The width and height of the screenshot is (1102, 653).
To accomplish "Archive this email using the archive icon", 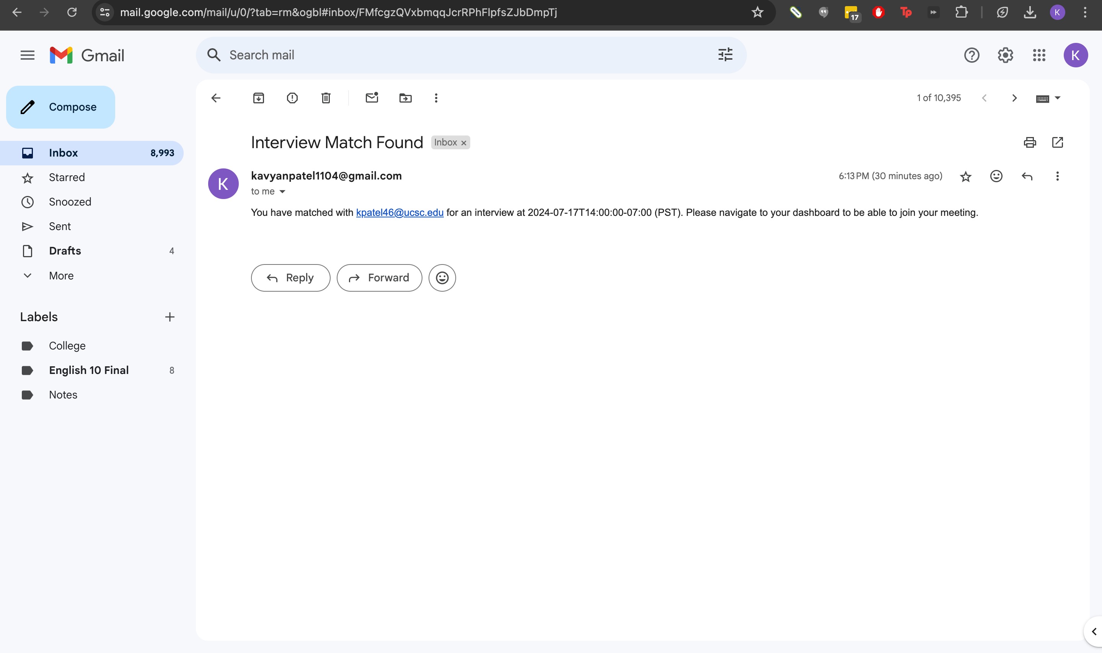I will pos(259,98).
